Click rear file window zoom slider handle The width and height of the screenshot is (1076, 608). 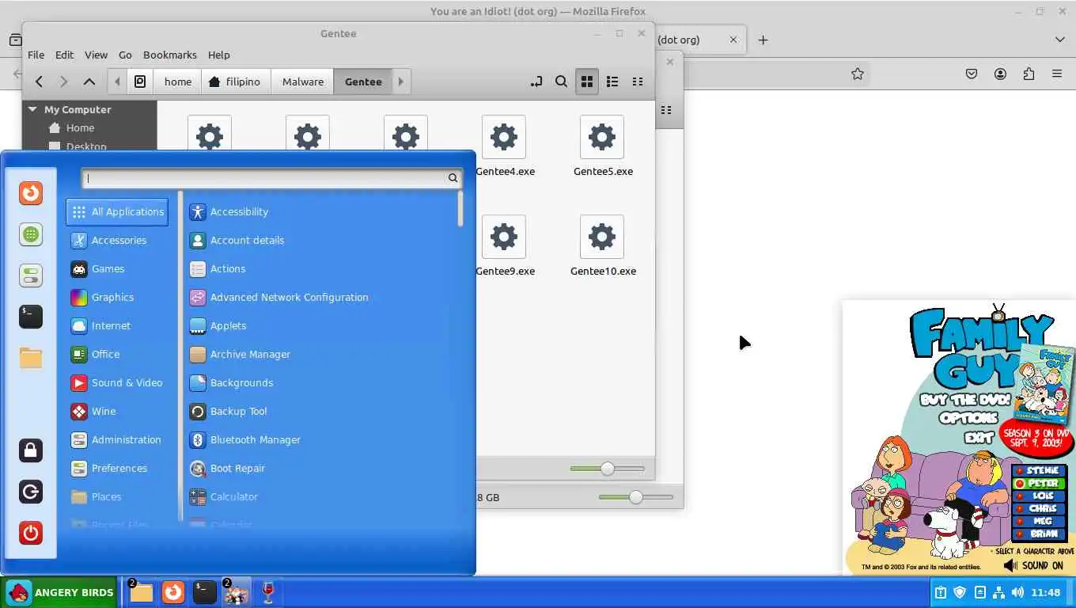(635, 497)
